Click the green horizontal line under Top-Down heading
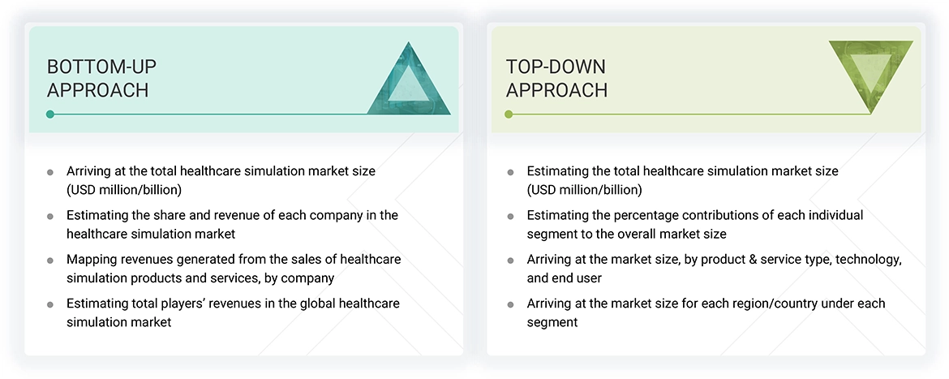Viewport: 949px width, 379px height. (x=689, y=114)
